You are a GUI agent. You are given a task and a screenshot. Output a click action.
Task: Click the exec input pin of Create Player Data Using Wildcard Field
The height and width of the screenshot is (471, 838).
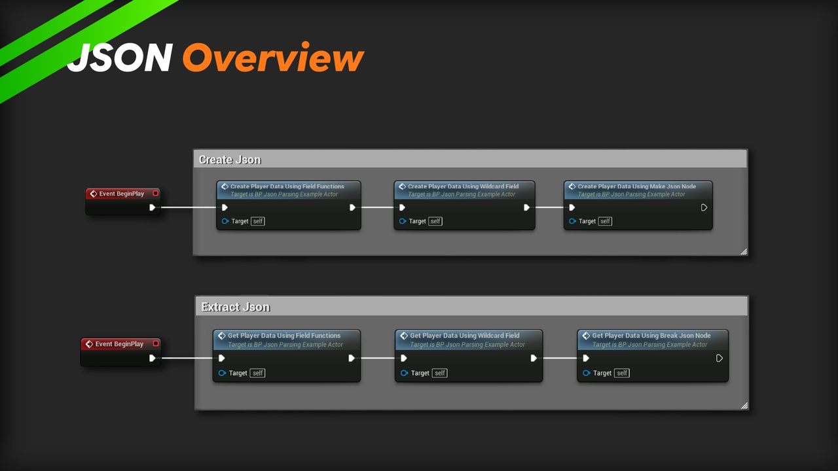point(402,207)
